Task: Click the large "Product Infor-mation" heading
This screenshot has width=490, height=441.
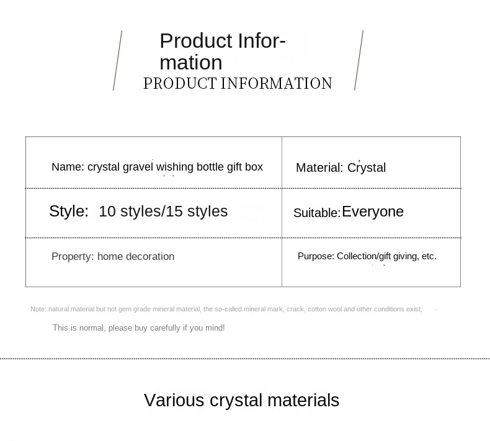Action: (222, 51)
